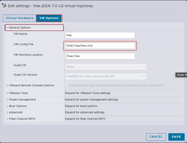The height and width of the screenshot is (143, 187).
Task: Click the VM Name field containing free
Action: (100, 35)
